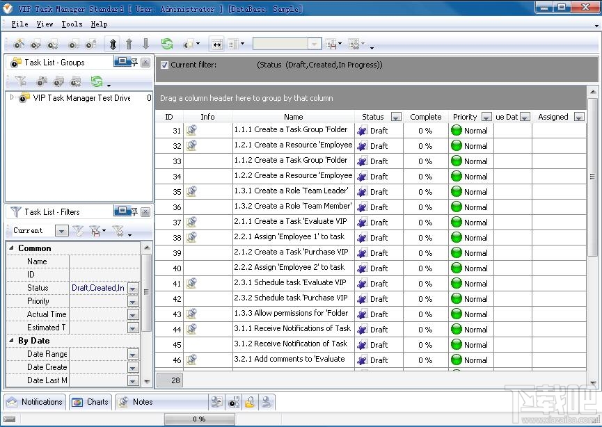Open the View menu
602x427 pixels.
pos(45,24)
